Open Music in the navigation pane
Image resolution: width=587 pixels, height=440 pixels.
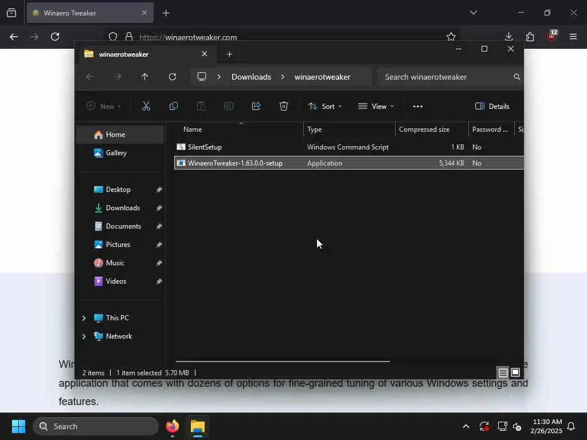point(120,263)
